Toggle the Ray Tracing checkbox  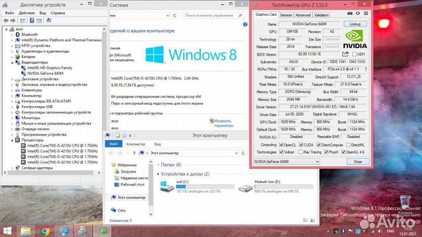301,152
